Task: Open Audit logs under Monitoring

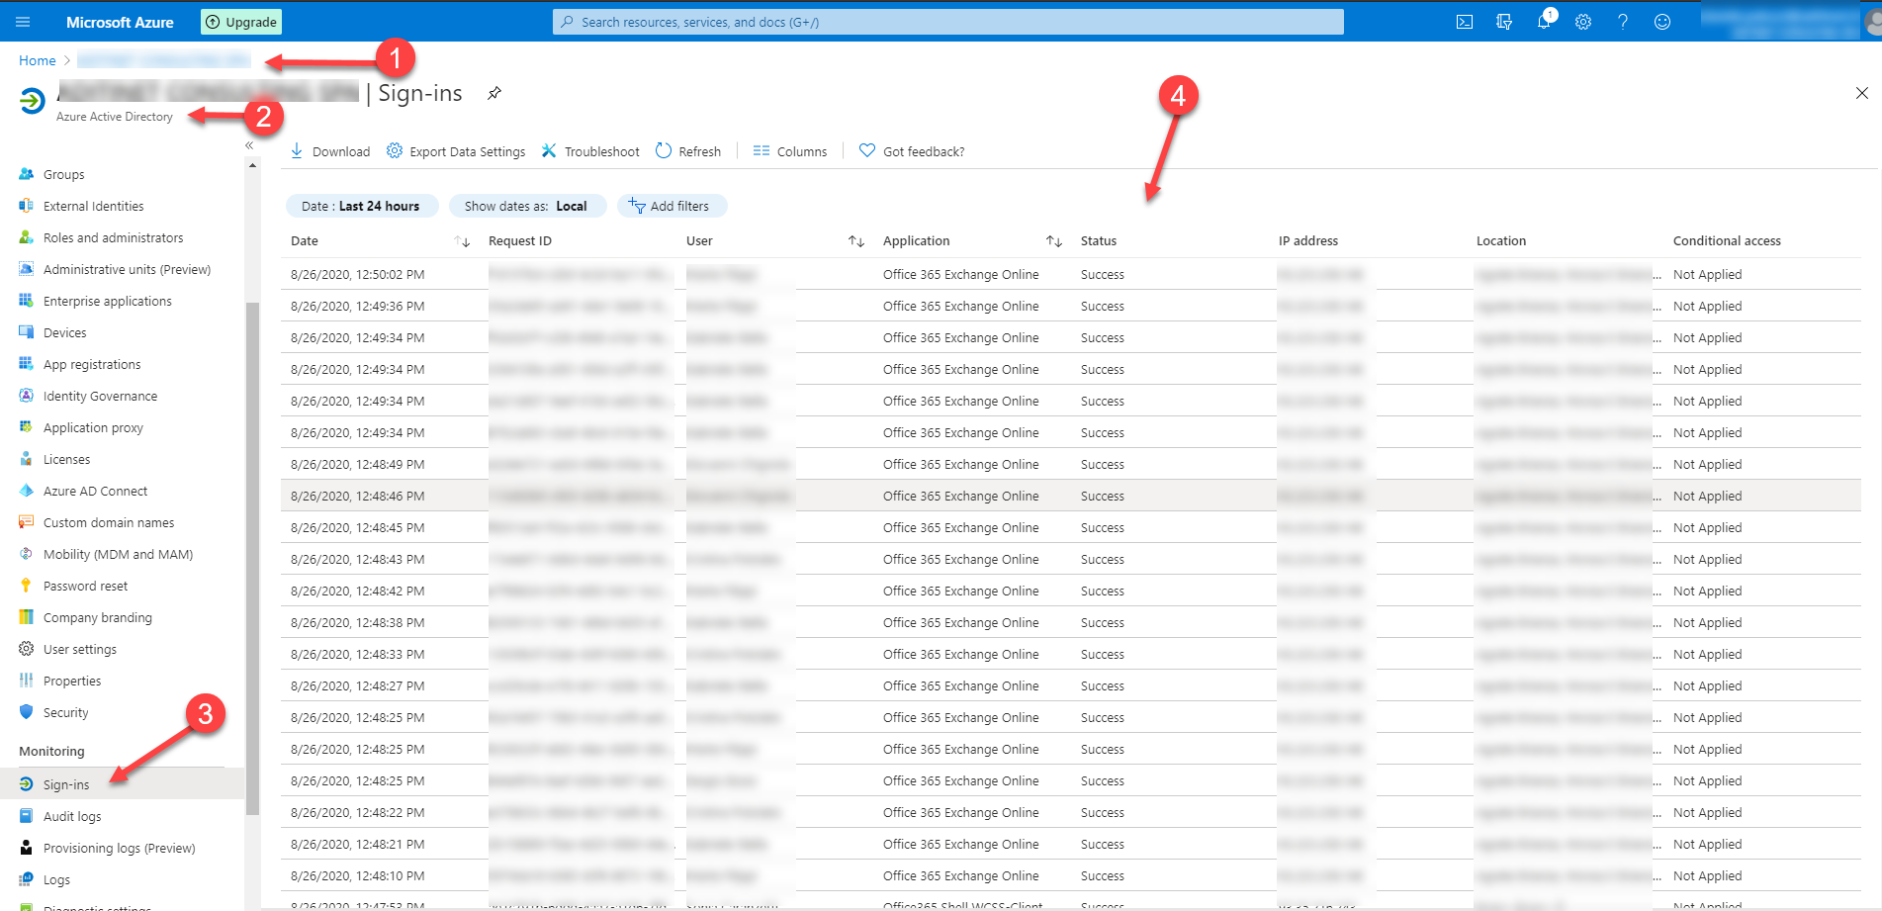Action: coord(70,816)
